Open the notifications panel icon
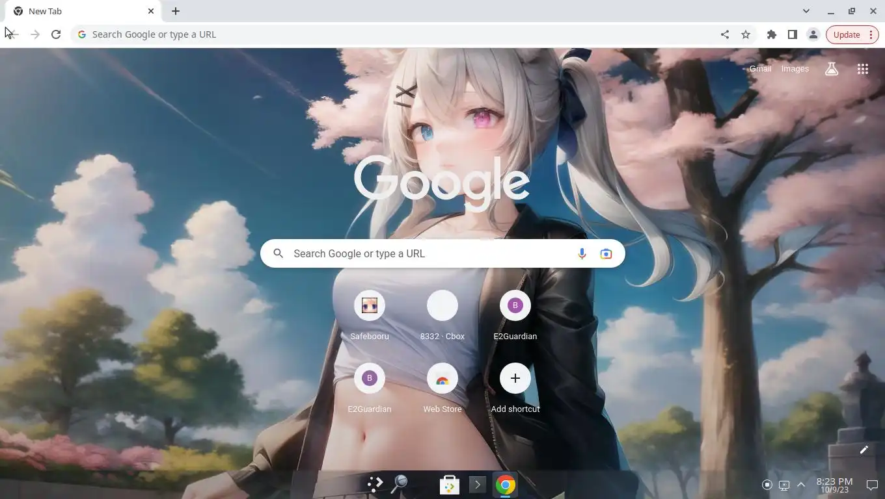This screenshot has width=885, height=499. coord(872,485)
